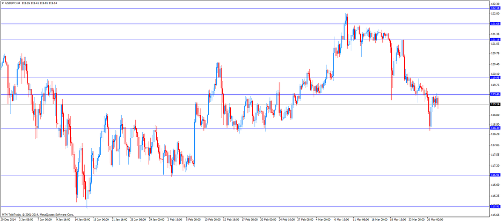This screenshot has width=501, height=222.
Task: Click the 120.75 price axis value
Action: 495,53
